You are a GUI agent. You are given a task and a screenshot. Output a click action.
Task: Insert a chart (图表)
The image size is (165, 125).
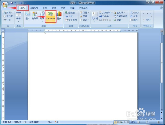click(59, 16)
